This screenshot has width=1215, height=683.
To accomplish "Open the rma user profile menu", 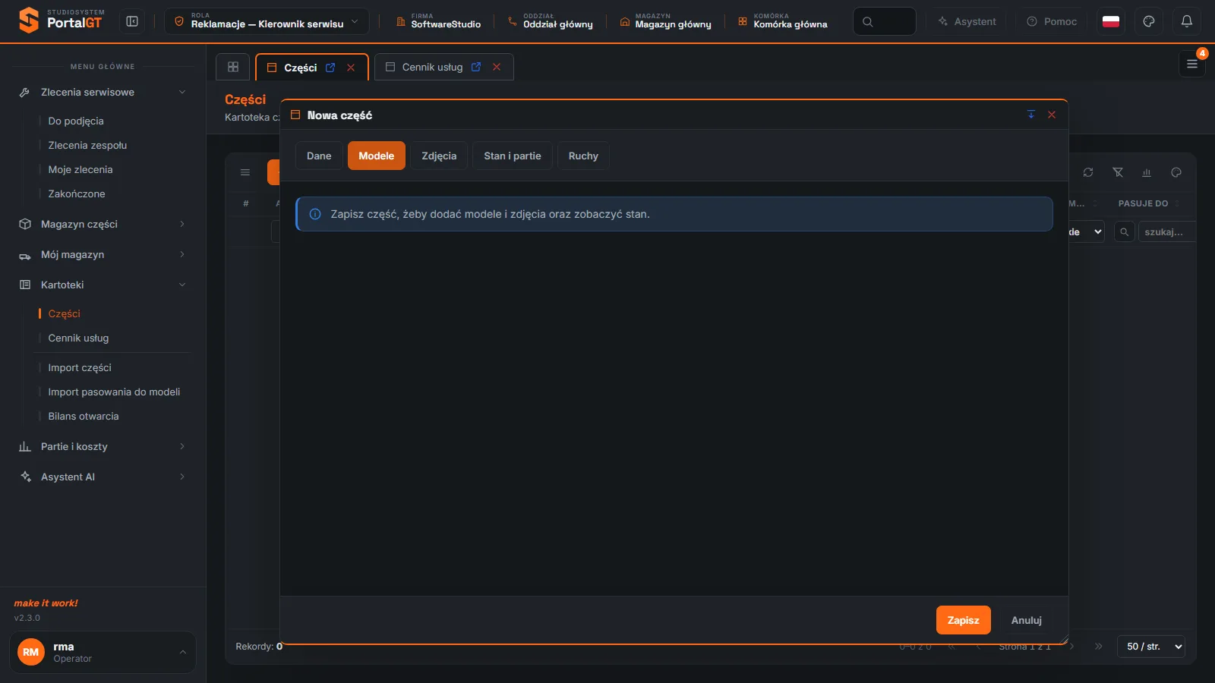I will click(103, 652).
